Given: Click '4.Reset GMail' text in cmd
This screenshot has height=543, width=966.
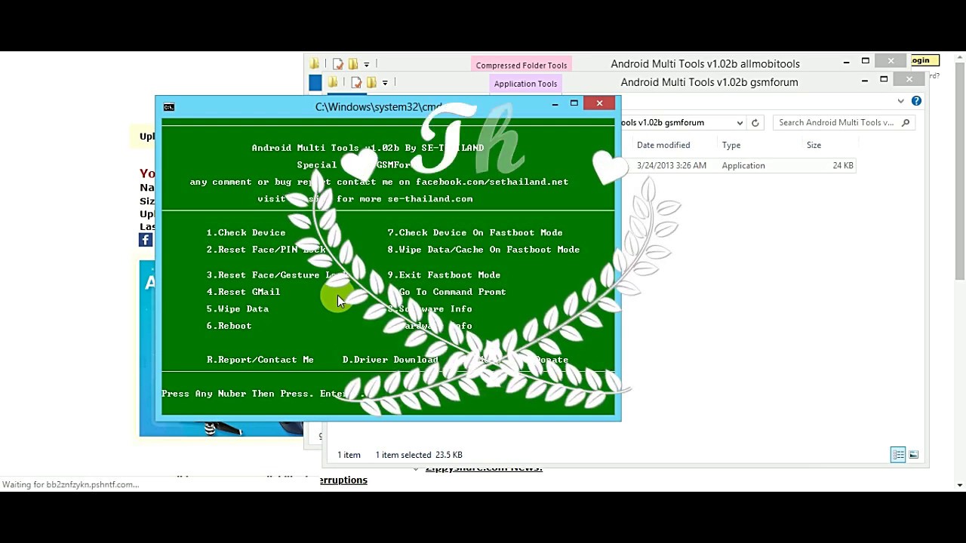Looking at the screenshot, I should pos(243,292).
